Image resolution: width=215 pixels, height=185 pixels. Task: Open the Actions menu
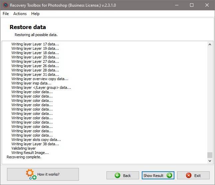[x=20, y=14]
